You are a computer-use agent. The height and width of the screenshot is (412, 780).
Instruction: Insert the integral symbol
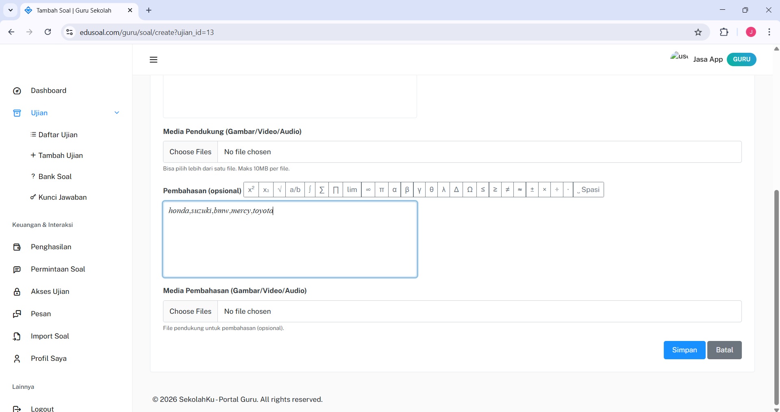point(310,190)
